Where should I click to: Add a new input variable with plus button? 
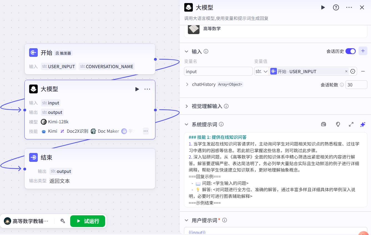[x=363, y=51]
